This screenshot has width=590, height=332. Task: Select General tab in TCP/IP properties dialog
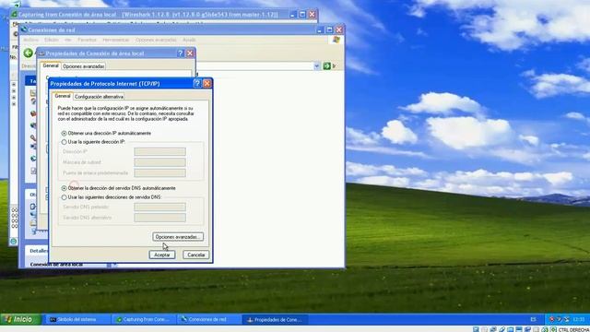click(x=63, y=96)
